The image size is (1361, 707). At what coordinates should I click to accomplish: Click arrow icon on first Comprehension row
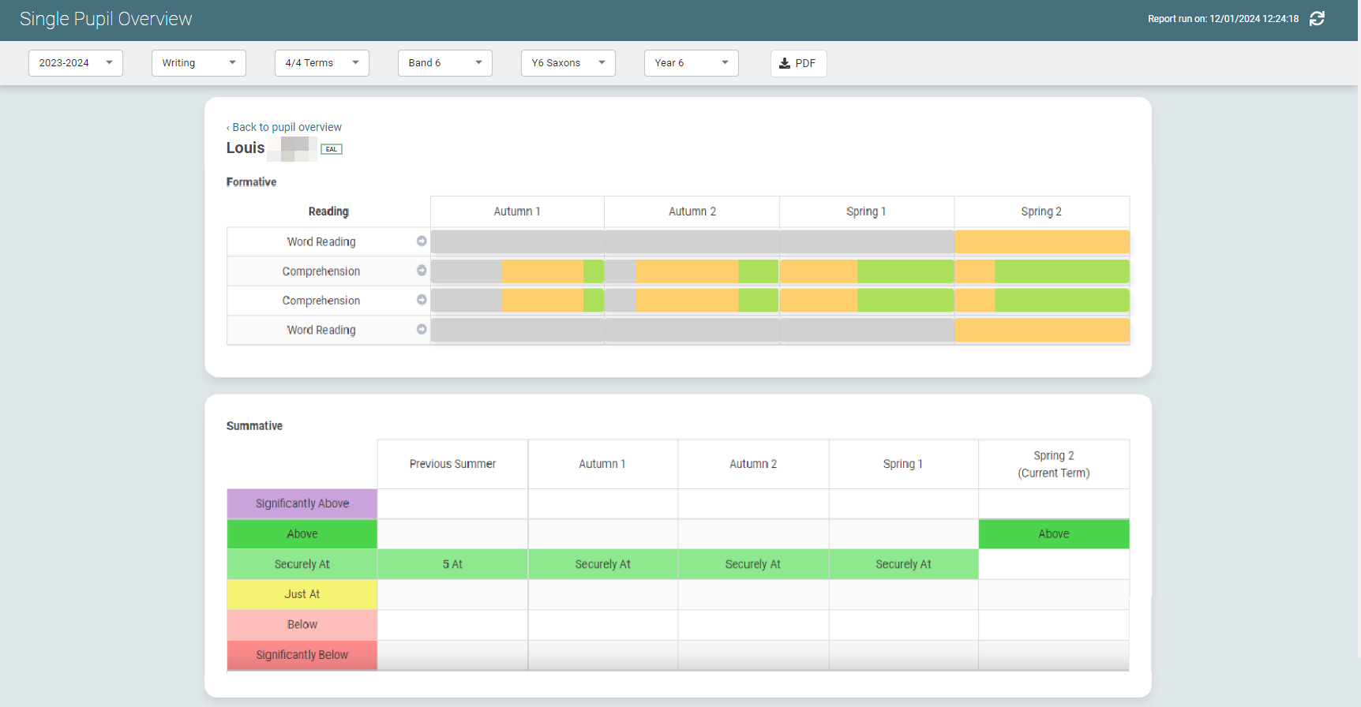coord(422,271)
